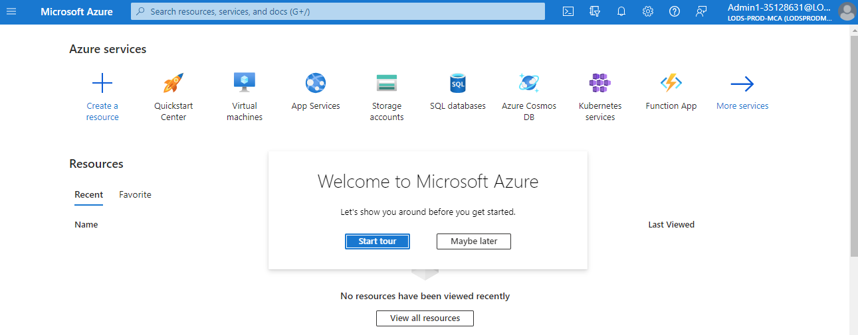Open Storage accounts service

tap(387, 84)
